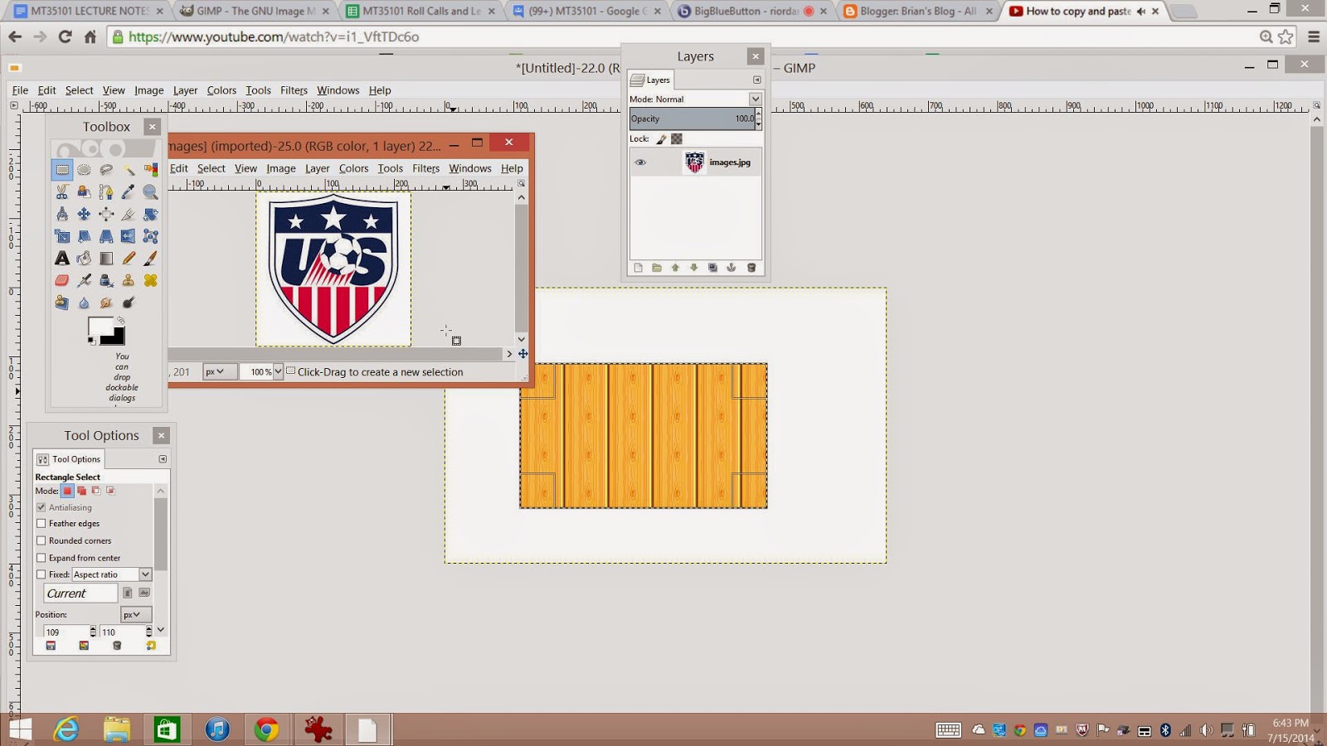The image size is (1327, 746).
Task: Open the Position px unit dropdown
Action: point(136,614)
